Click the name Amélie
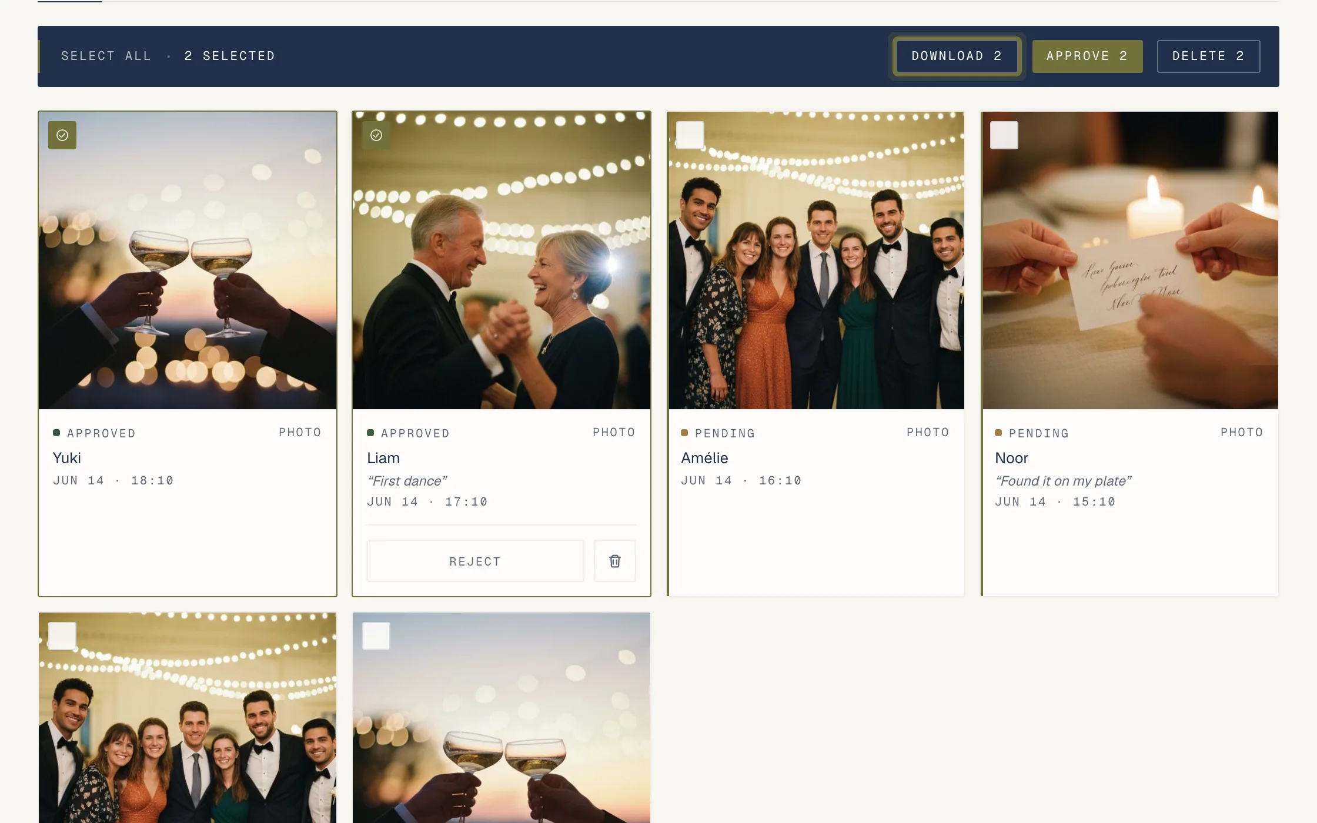Image resolution: width=1317 pixels, height=823 pixels. click(x=704, y=458)
